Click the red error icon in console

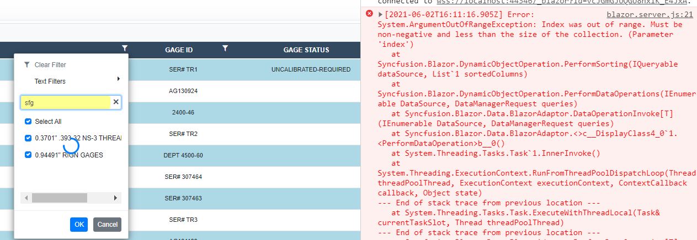[x=370, y=14]
